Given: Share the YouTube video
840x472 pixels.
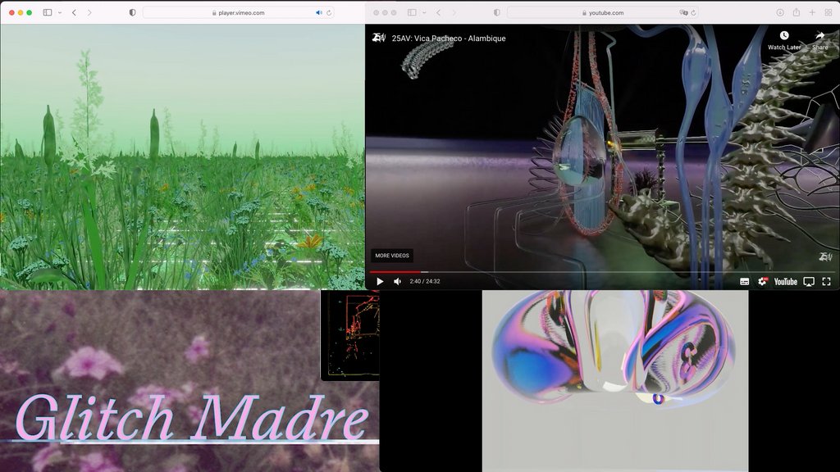Looking at the screenshot, I should 819,40.
